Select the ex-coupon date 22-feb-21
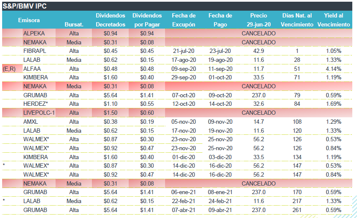357x218 pixels. [x=183, y=201]
